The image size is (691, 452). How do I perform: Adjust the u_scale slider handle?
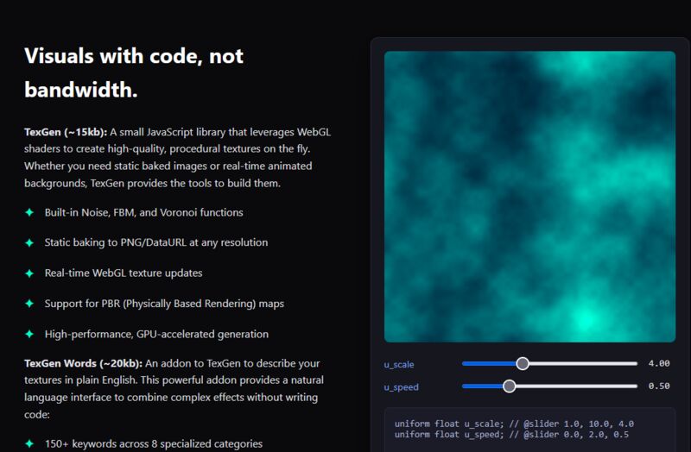coord(523,363)
